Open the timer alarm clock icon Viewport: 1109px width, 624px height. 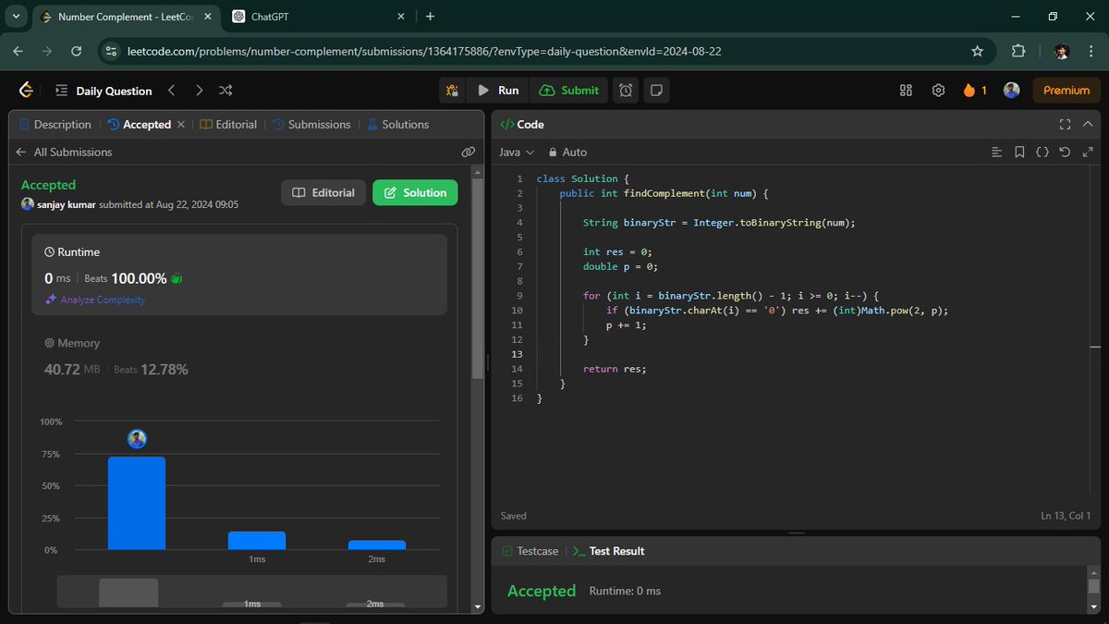click(627, 91)
